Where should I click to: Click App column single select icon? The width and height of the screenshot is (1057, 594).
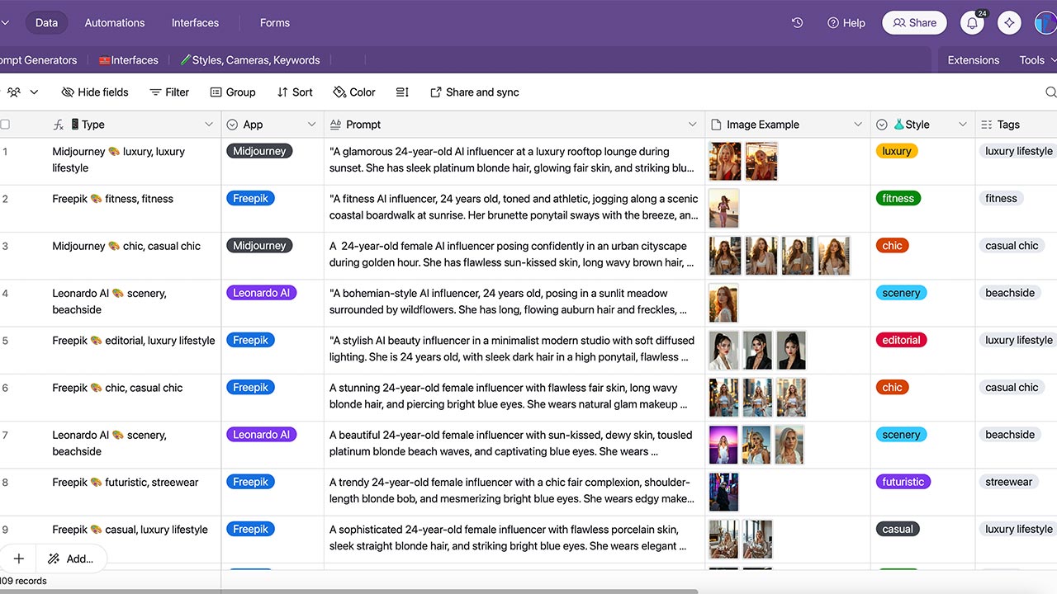tap(232, 125)
